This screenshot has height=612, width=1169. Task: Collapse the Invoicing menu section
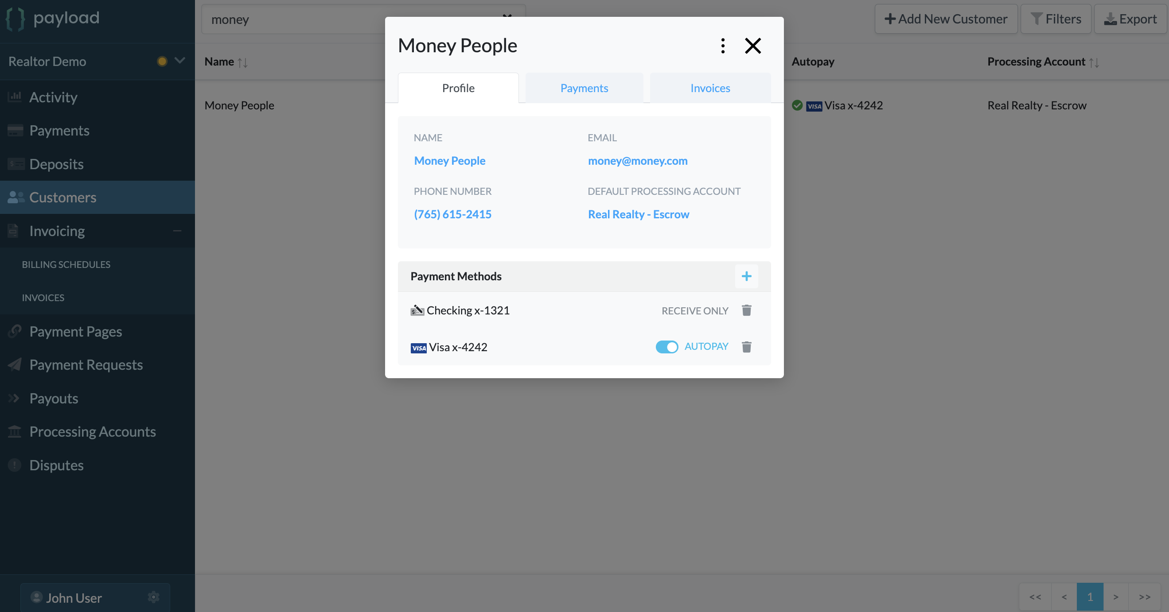(177, 231)
